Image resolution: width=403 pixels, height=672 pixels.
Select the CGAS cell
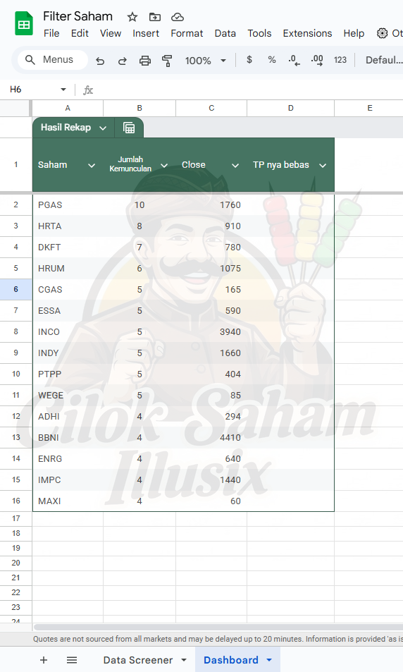click(68, 289)
